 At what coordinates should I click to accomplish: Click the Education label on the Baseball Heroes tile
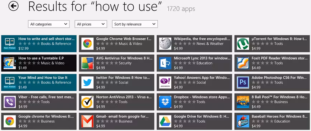click(x=282, y=121)
